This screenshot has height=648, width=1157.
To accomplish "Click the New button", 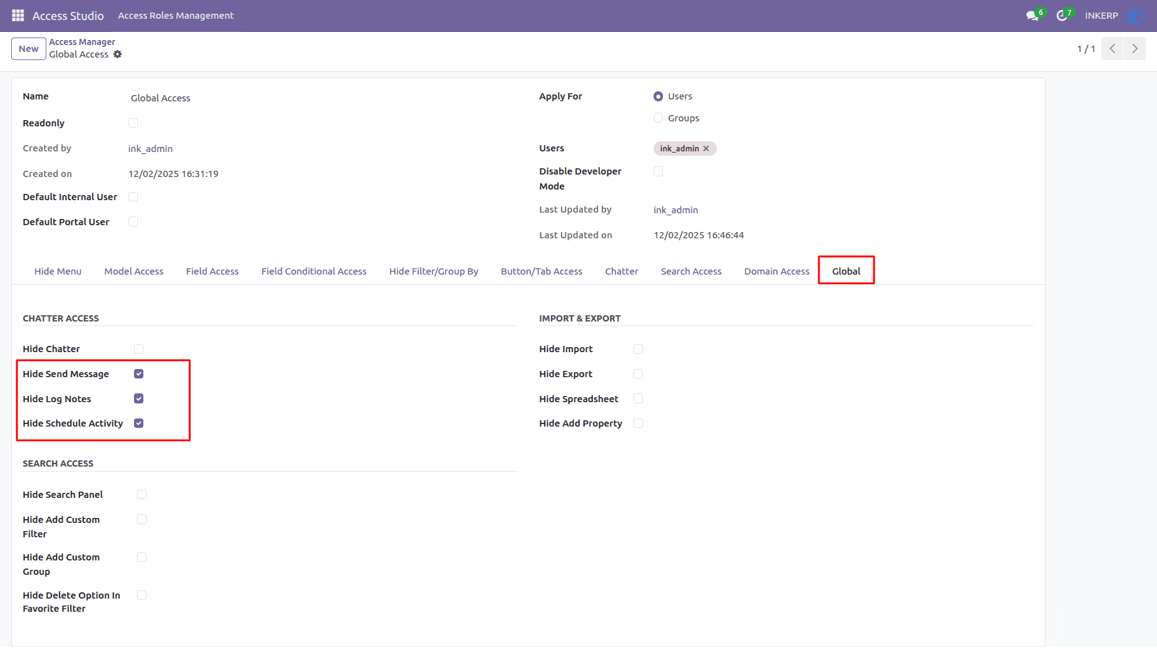I will tap(29, 49).
